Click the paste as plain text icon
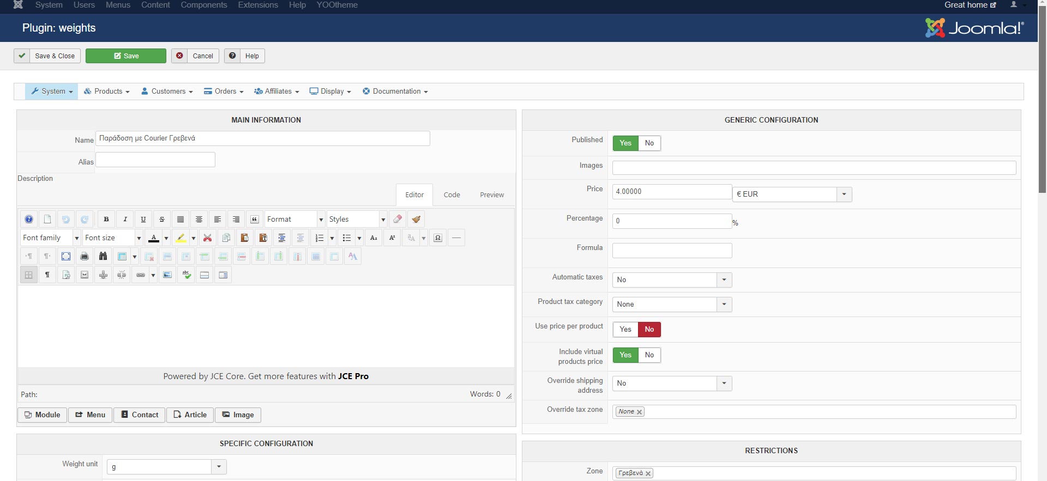The height and width of the screenshot is (481, 1047). [x=263, y=238]
